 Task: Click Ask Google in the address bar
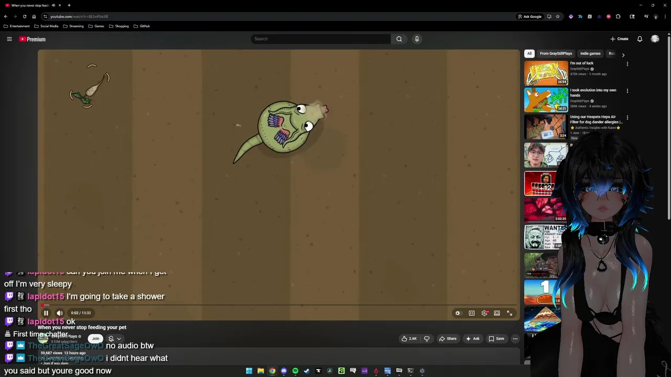(530, 16)
